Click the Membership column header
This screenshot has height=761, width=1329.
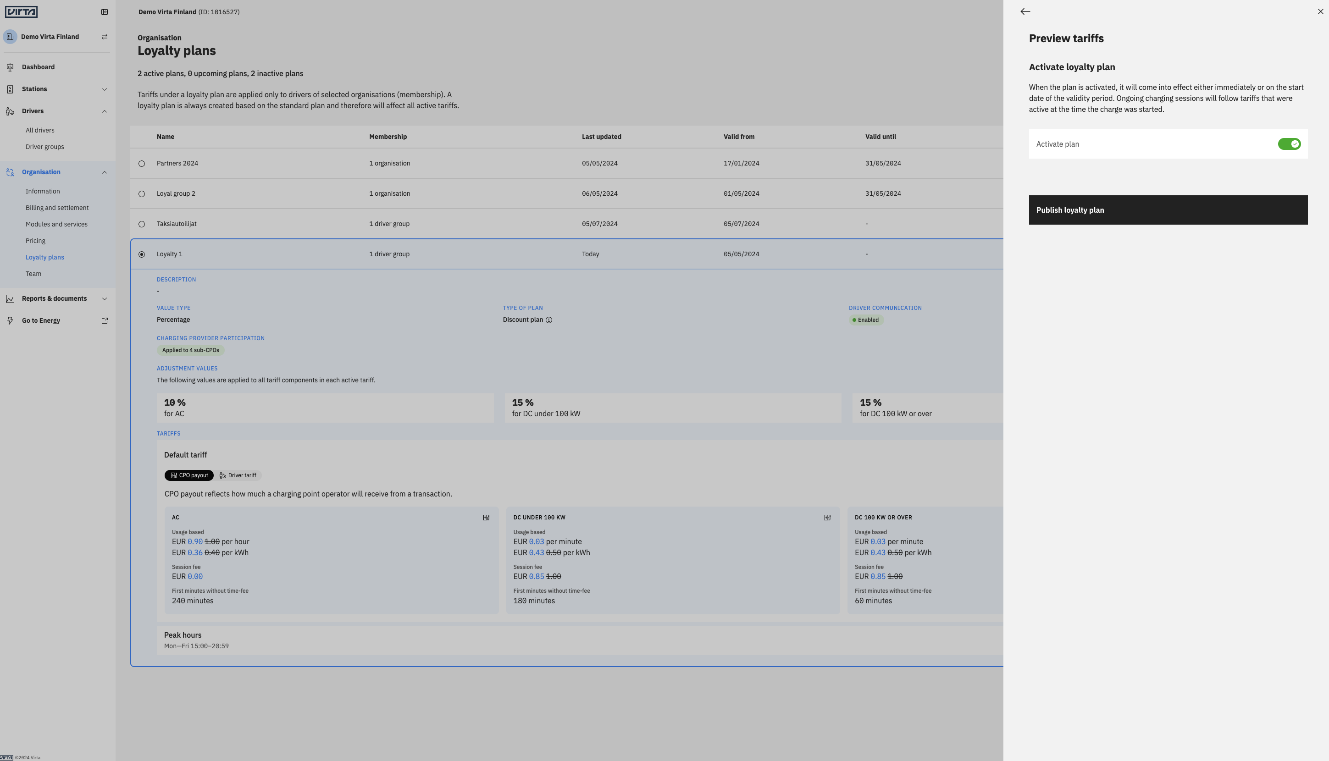point(388,137)
